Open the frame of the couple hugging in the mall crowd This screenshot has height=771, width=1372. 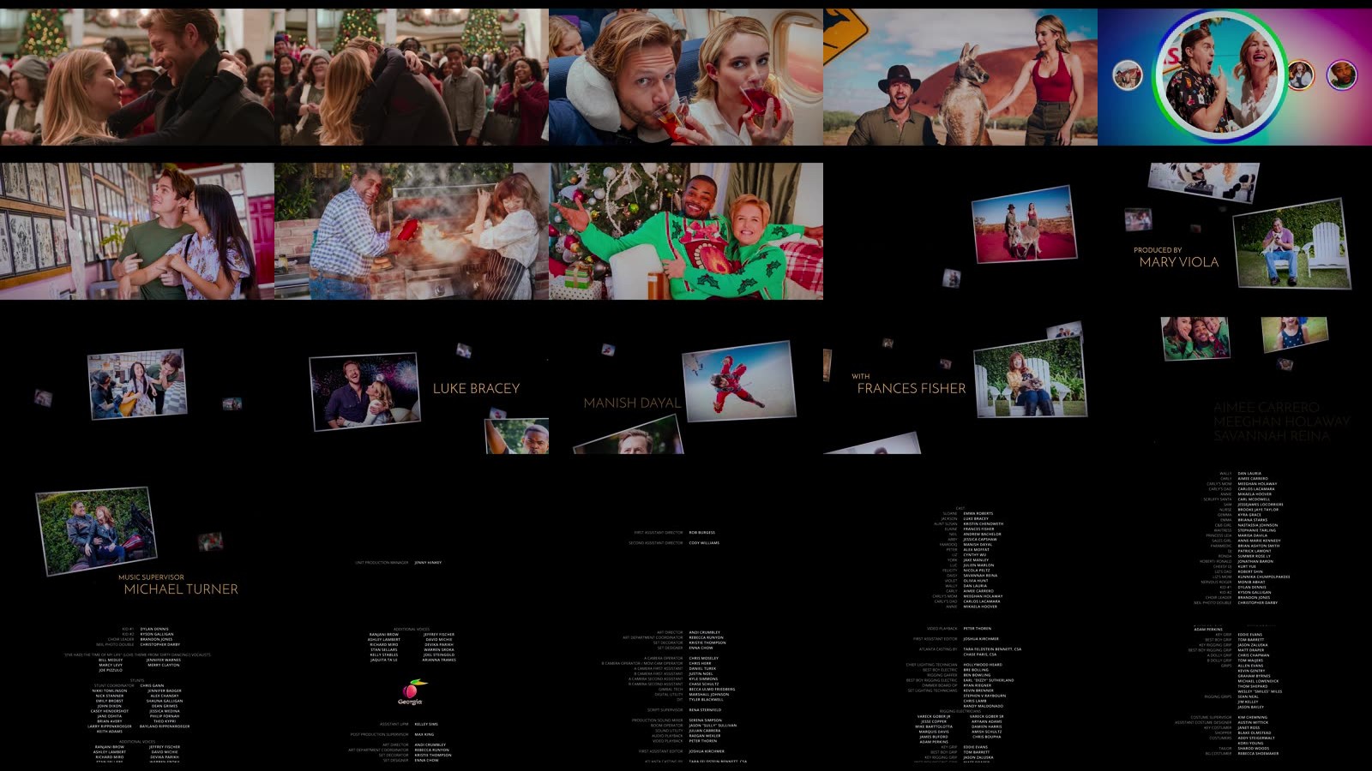(412, 77)
